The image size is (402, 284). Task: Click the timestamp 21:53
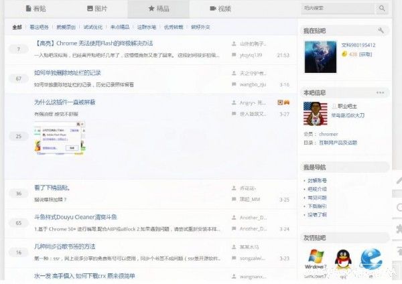[283, 55]
